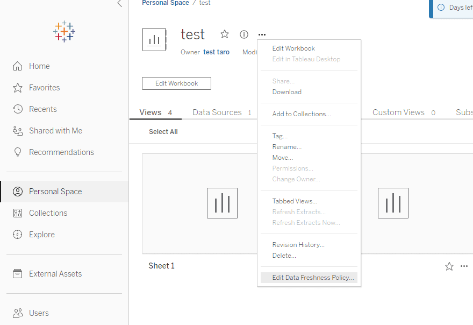Click the Sheet 1 view name

[x=161, y=266]
